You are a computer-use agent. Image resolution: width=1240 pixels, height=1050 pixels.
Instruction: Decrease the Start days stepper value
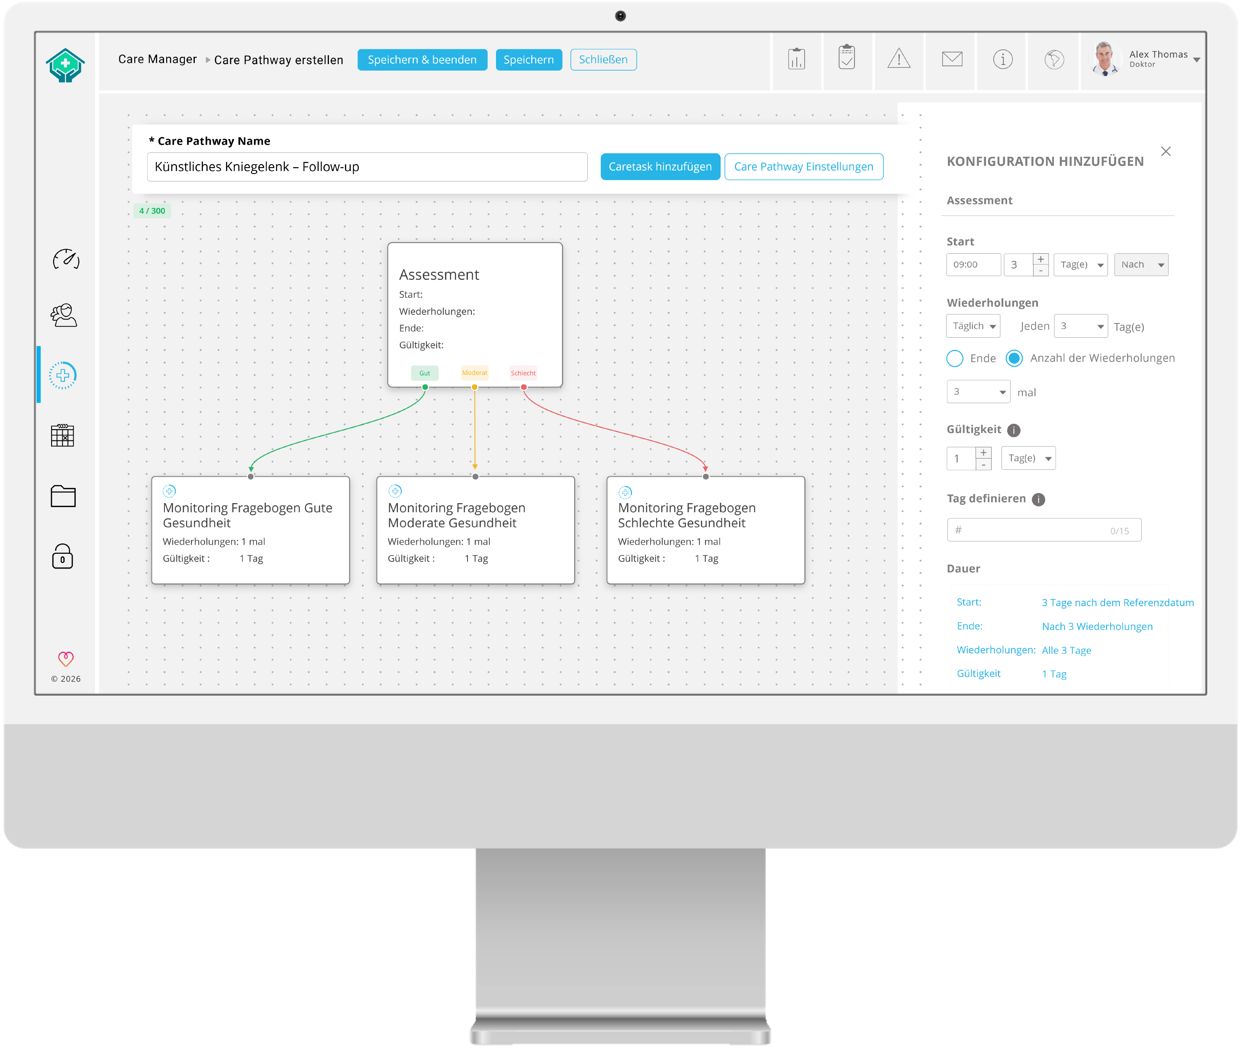1040,271
